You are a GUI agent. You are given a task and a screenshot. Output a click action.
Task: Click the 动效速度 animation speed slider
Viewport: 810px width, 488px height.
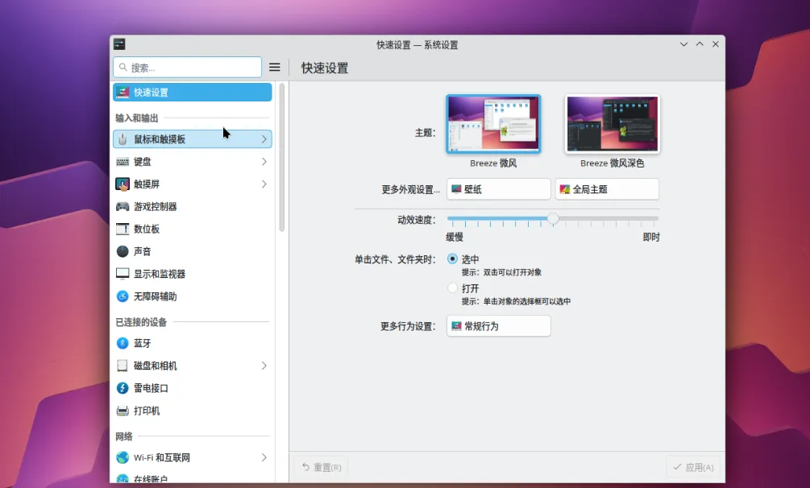[x=553, y=218]
